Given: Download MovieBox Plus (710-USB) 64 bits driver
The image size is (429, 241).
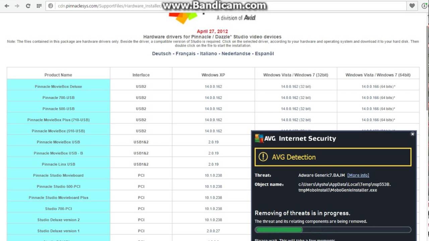Looking at the screenshot, I should [378, 120].
